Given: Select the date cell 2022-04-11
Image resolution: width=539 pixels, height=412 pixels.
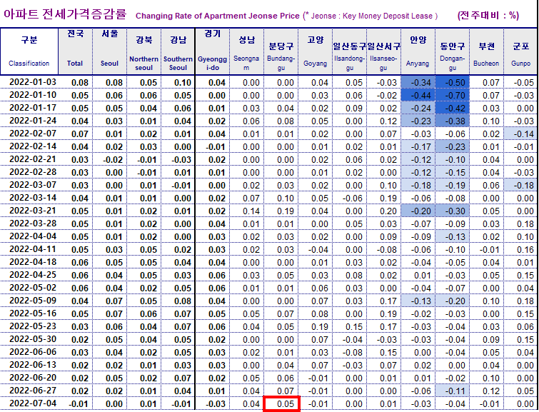Looking at the screenshot, I should pos(29,249).
